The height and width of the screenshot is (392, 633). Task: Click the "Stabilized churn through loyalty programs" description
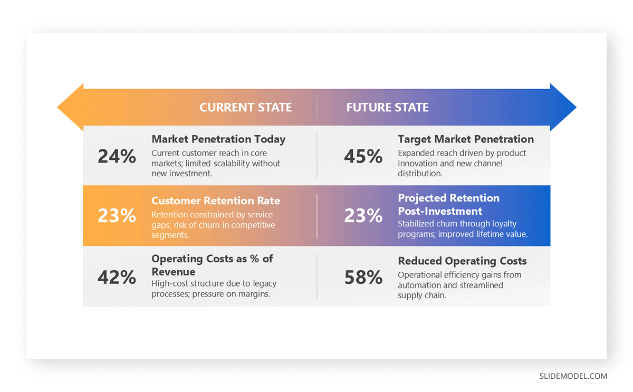click(463, 229)
